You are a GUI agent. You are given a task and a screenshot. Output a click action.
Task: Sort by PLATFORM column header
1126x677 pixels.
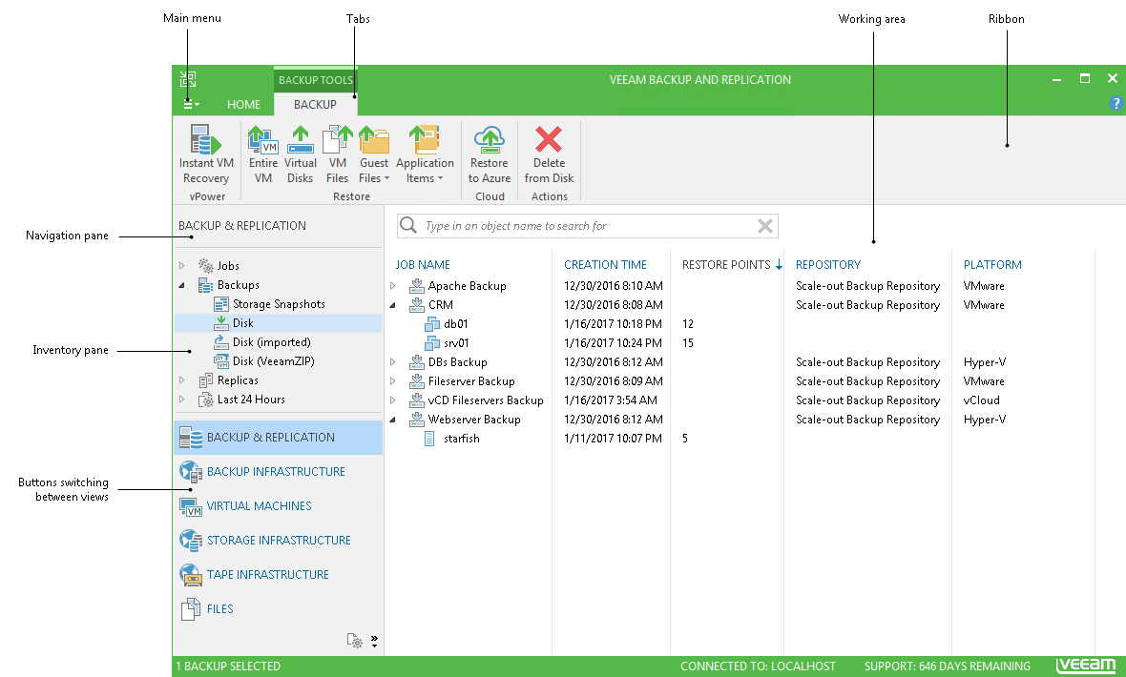point(992,265)
